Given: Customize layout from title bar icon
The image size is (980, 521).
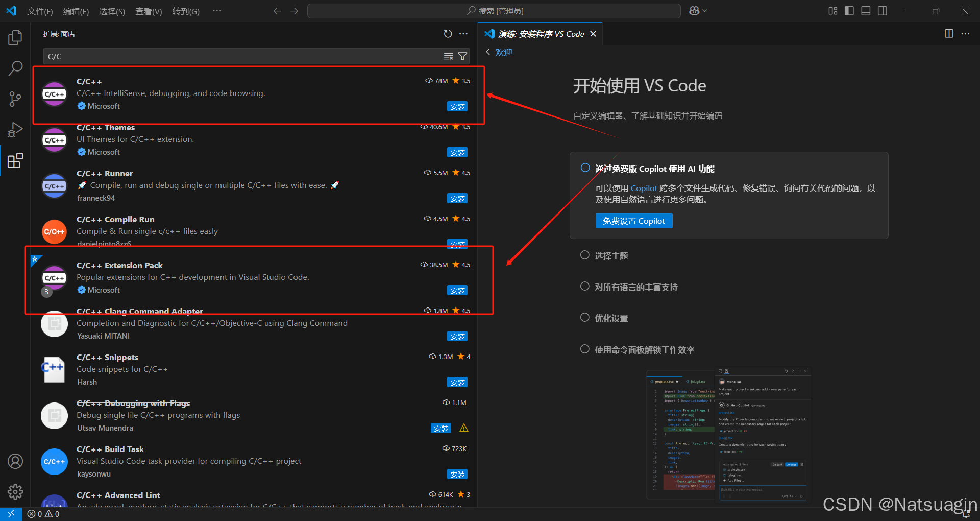Looking at the screenshot, I should [x=833, y=11].
